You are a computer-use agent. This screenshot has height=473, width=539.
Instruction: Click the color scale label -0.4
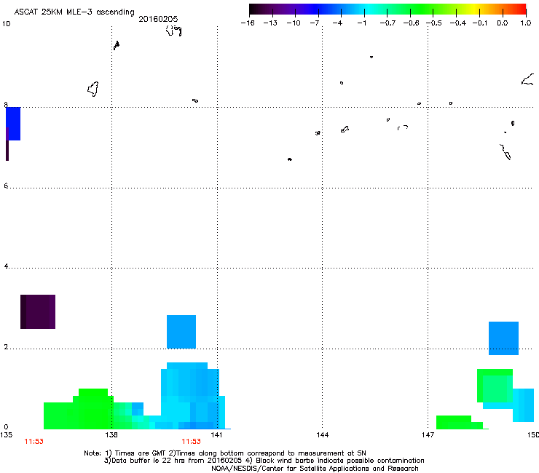458,23
